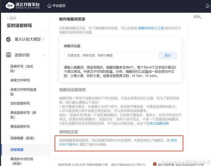Click the 唤醒词 input field

coord(109,55)
